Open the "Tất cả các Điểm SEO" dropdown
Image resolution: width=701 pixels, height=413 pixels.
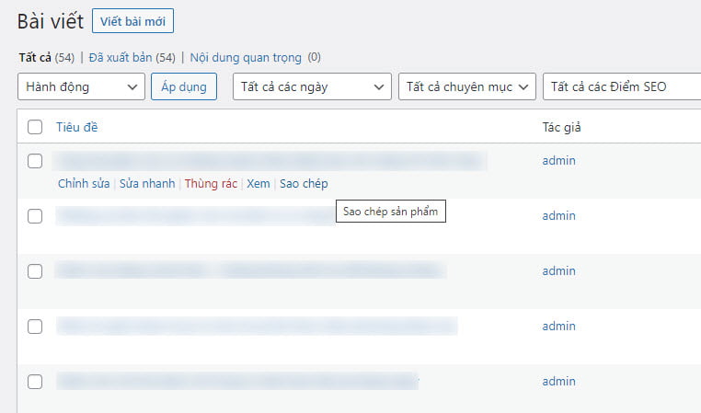coord(621,87)
